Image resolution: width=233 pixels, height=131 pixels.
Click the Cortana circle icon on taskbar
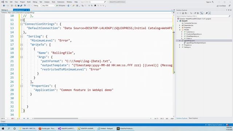click(x=15, y=128)
